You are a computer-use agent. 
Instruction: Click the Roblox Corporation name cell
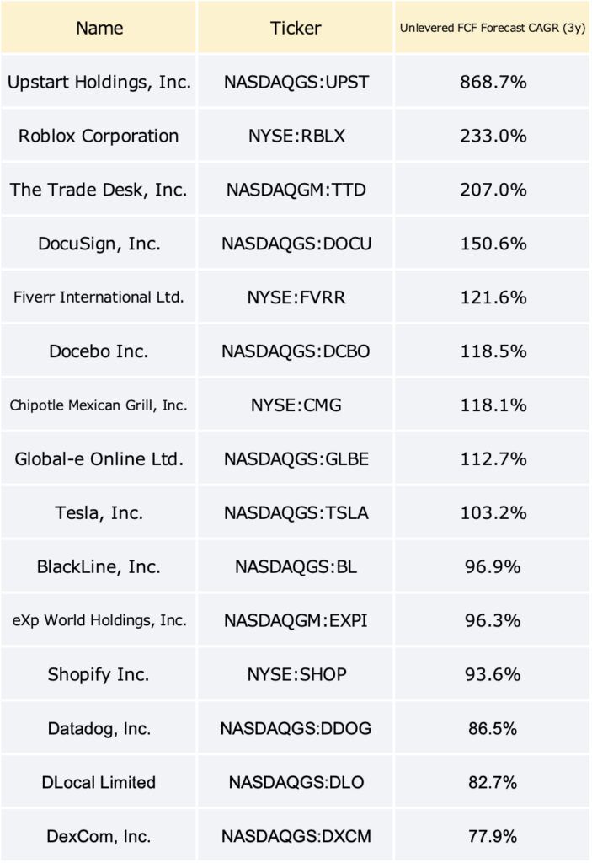click(99, 136)
